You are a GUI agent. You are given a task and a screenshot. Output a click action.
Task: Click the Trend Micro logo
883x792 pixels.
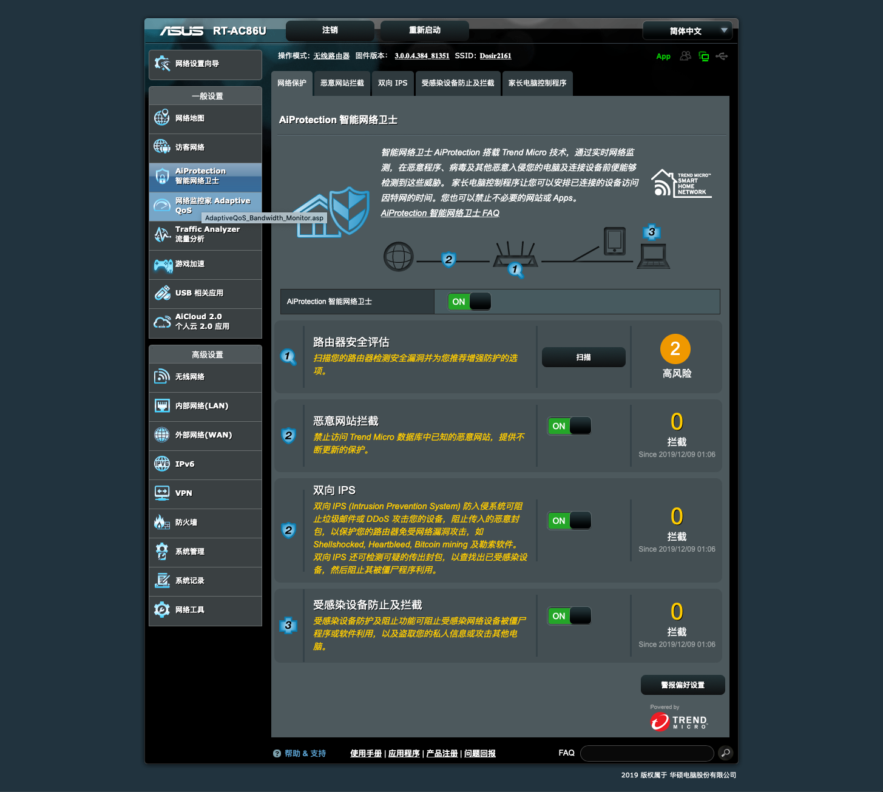tap(678, 722)
